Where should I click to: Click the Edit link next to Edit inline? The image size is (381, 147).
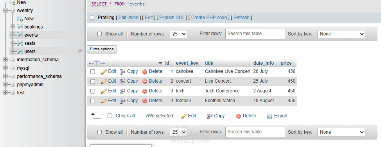tap(149, 18)
